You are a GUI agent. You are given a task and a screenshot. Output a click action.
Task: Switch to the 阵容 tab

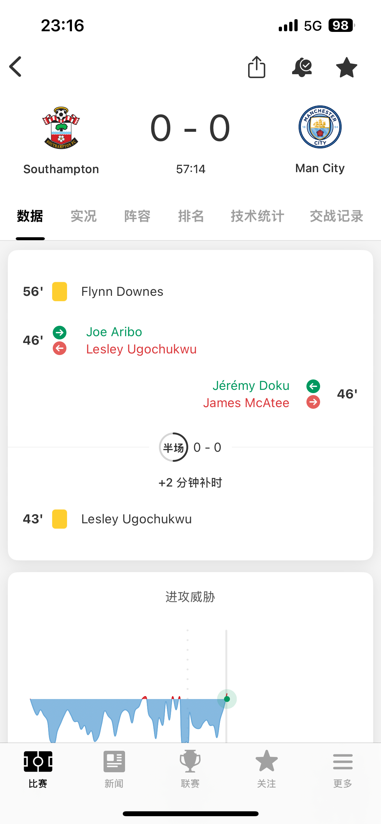coord(137,216)
